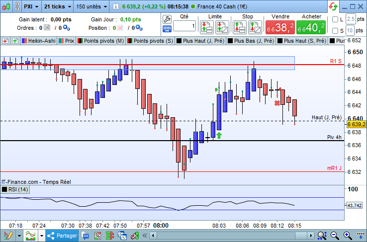Click the 6 639,2 price label
This screenshot has width=367, height=242.
[x=356, y=124]
